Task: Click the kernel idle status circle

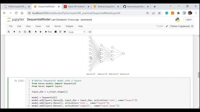Action: pos(192,26)
